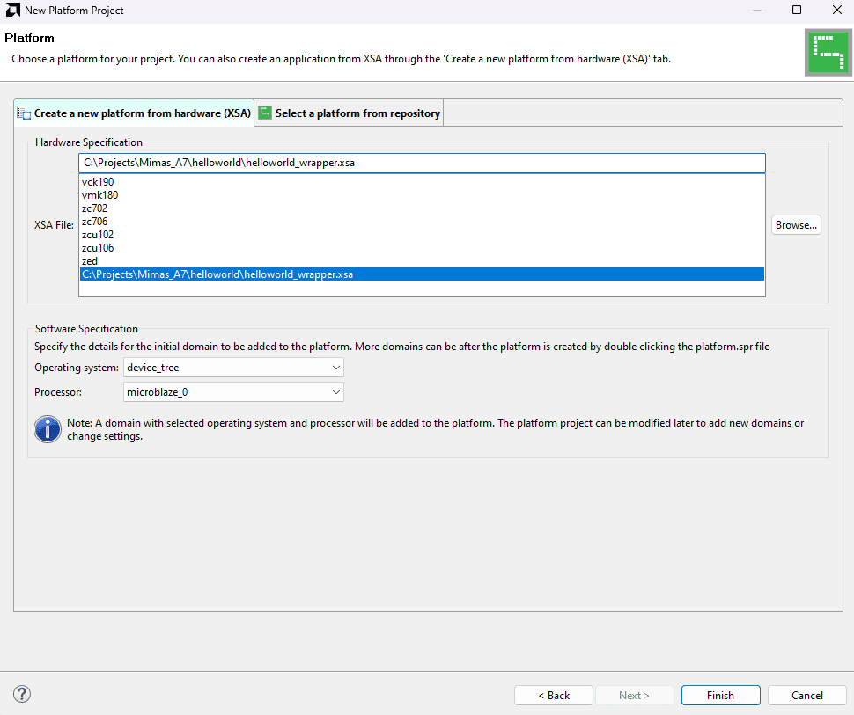The image size is (854, 715).
Task: Pick zc706 in the hardware list
Action: (x=95, y=222)
